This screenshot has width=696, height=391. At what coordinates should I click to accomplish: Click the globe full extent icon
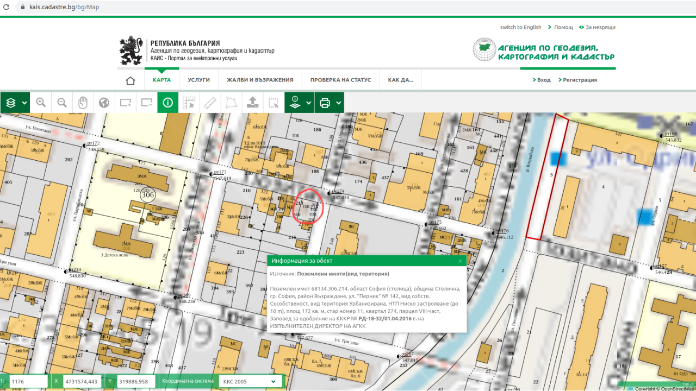(104, 103)
